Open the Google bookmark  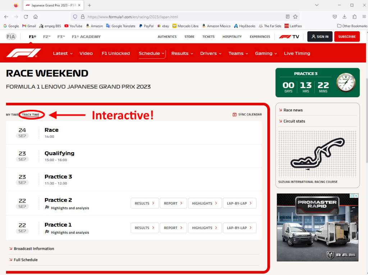pyautogui.click(x=11, y=26)
